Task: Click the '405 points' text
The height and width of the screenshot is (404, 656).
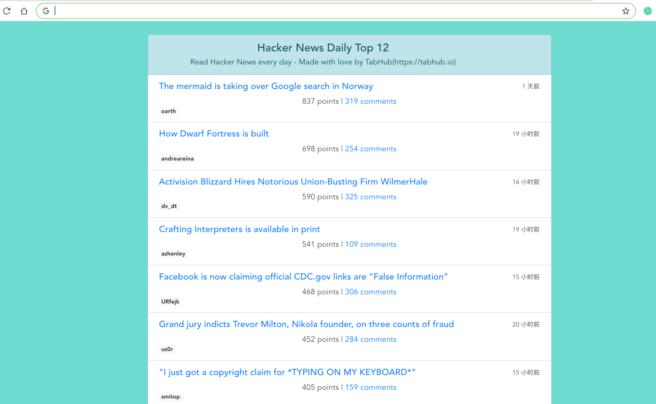Action: [x=320, y=387]
